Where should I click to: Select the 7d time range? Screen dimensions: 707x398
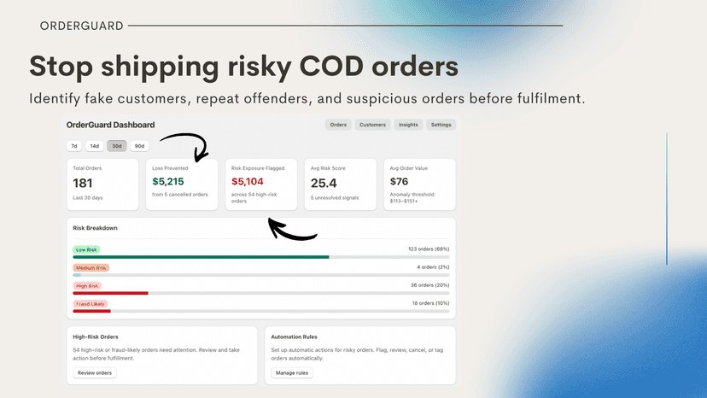click(74, 146)
